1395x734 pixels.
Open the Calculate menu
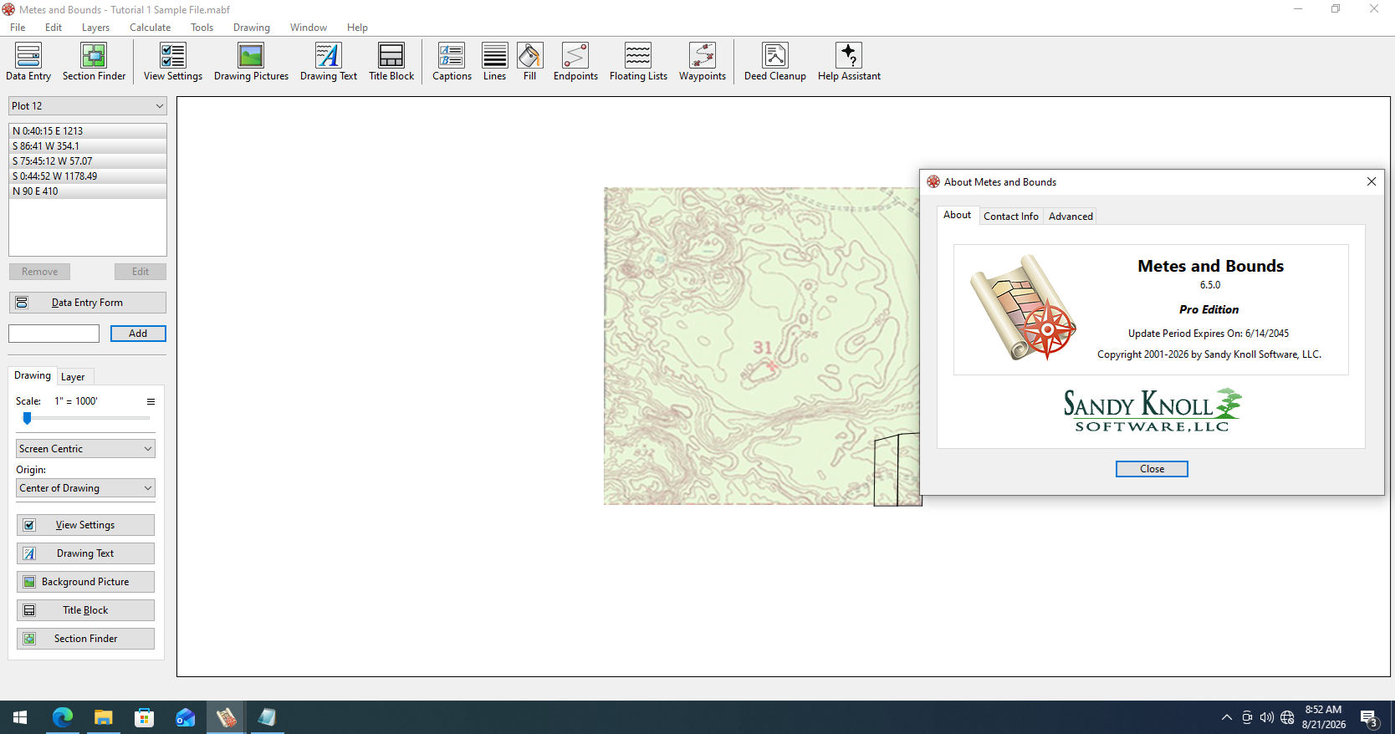pos(150,28)
